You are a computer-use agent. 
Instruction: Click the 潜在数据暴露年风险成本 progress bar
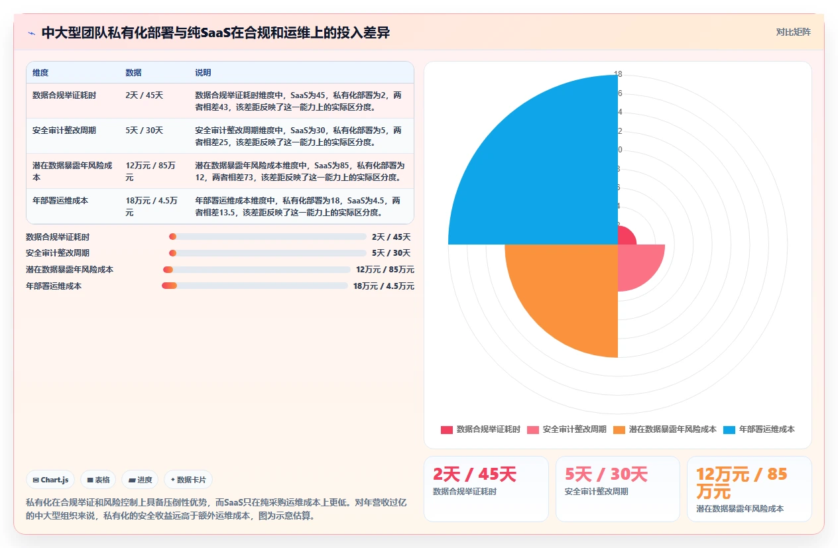(257, 270)
